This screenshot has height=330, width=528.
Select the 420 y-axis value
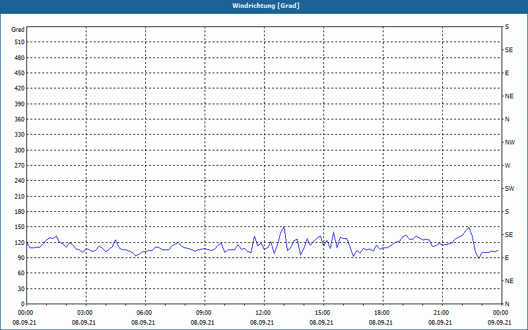pyautogui.click(x=20, y=88)
